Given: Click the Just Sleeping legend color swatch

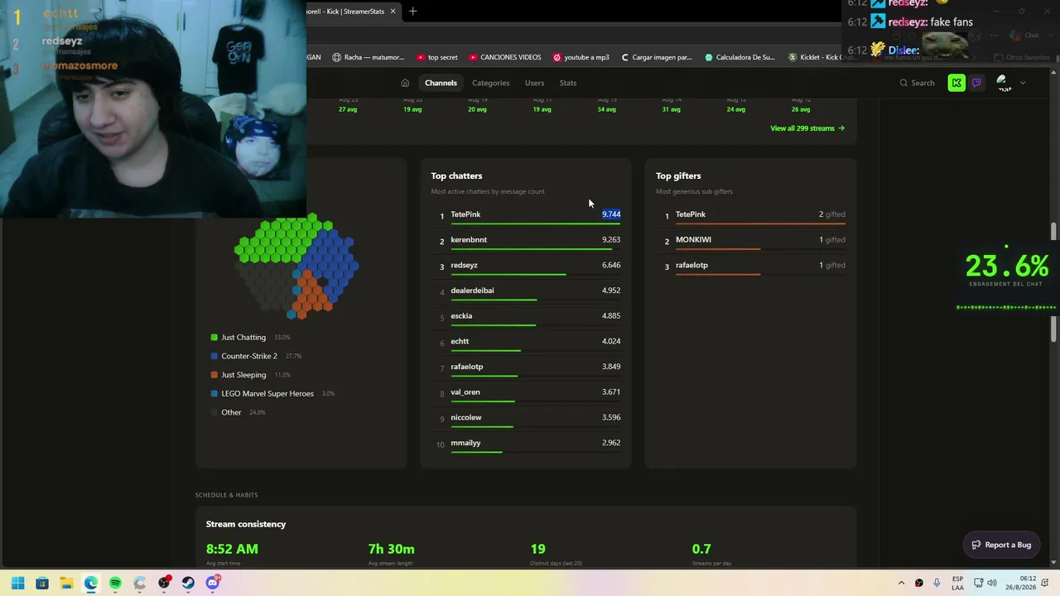Looking at the screenshot, I should (214, 375).
